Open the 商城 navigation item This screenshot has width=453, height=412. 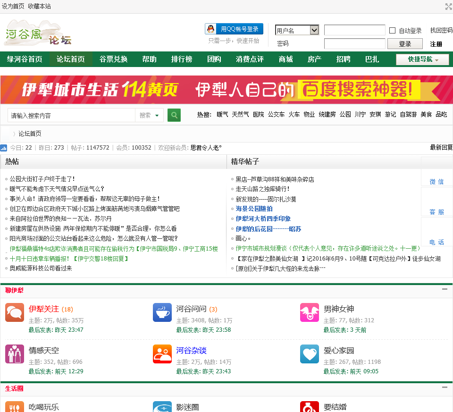click(x=286, y=59)
